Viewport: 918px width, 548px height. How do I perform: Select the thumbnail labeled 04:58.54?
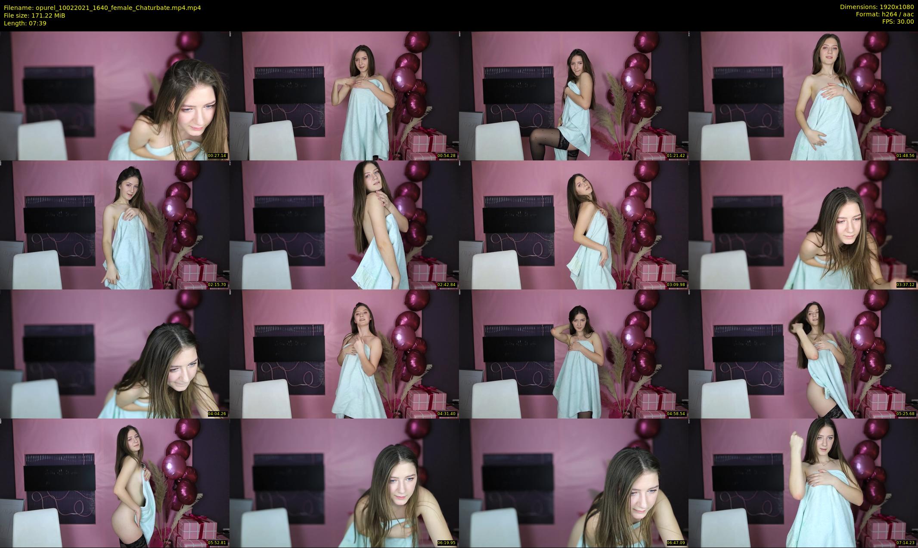coord(574,354)
